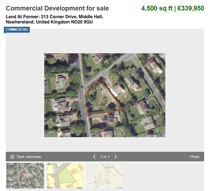Open the location map thumbnail
The height and width of the screenshot is (191, 208).
(105, 176)
